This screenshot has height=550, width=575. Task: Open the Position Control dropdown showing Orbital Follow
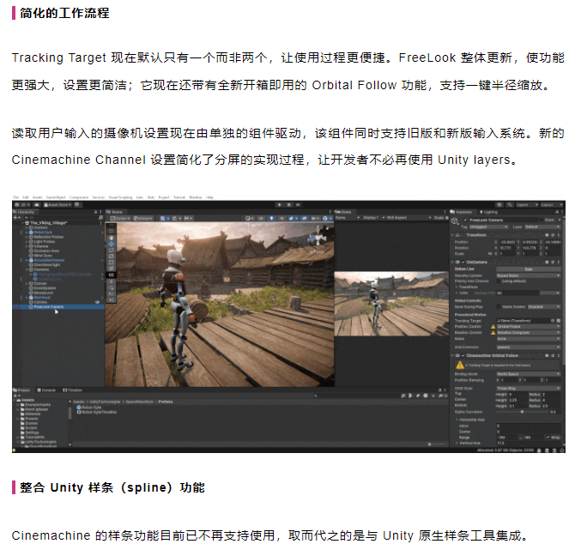[x=529, y=326]
